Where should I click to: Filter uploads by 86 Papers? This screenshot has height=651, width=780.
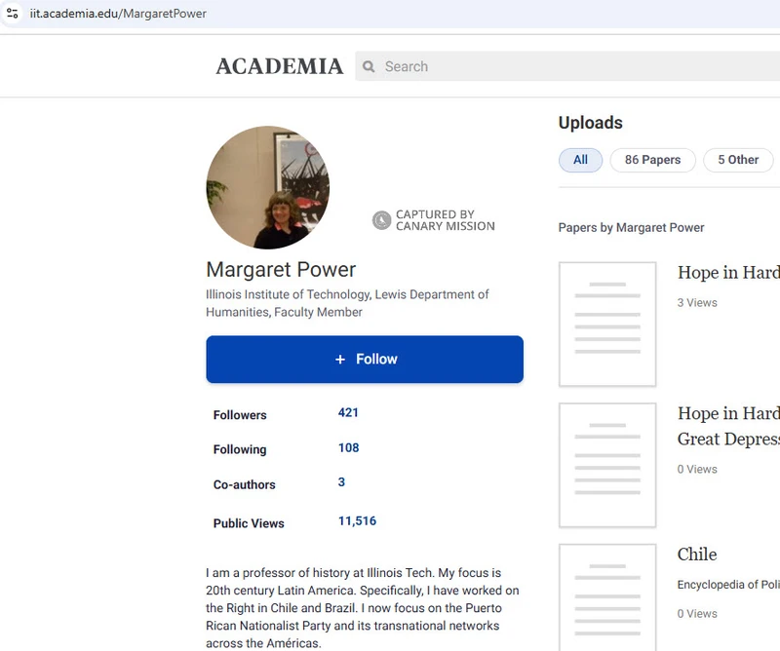[x=652, y=160]
